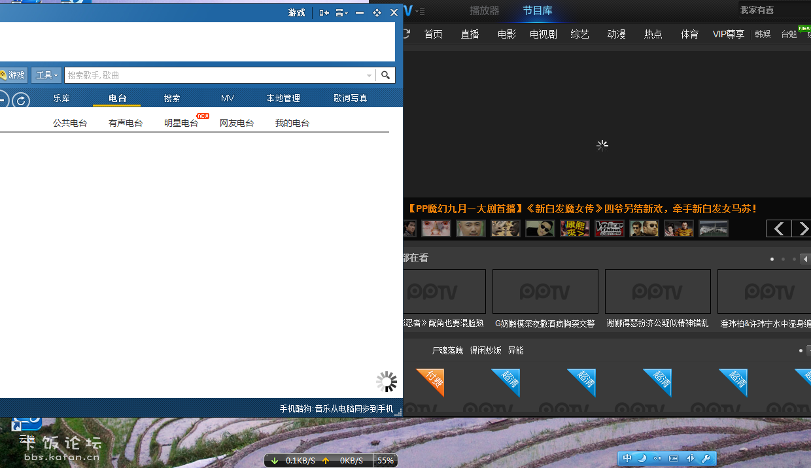The image size is (811, 468).
Task: Toggle the IME 中 Chinese/English mode
Action: 627,458
